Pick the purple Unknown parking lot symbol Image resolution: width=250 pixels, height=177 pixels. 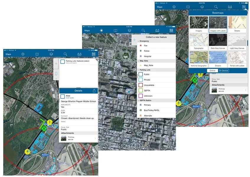[x=140, y=96]
